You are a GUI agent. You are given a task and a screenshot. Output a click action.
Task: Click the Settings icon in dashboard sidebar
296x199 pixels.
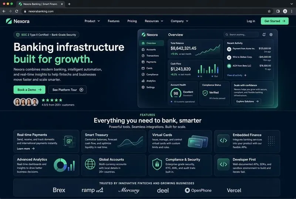tap(143, 87)
